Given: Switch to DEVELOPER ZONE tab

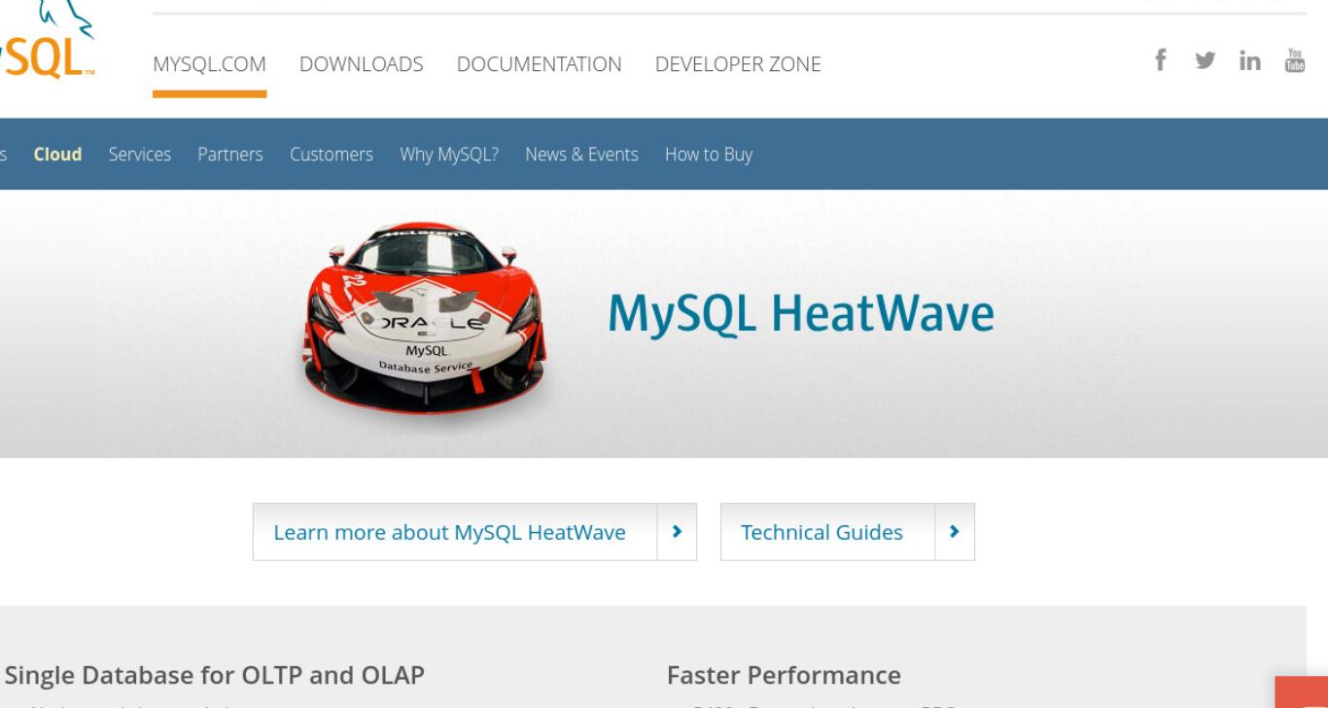Looking at the screenshot, I should click(x=738, y=64).
